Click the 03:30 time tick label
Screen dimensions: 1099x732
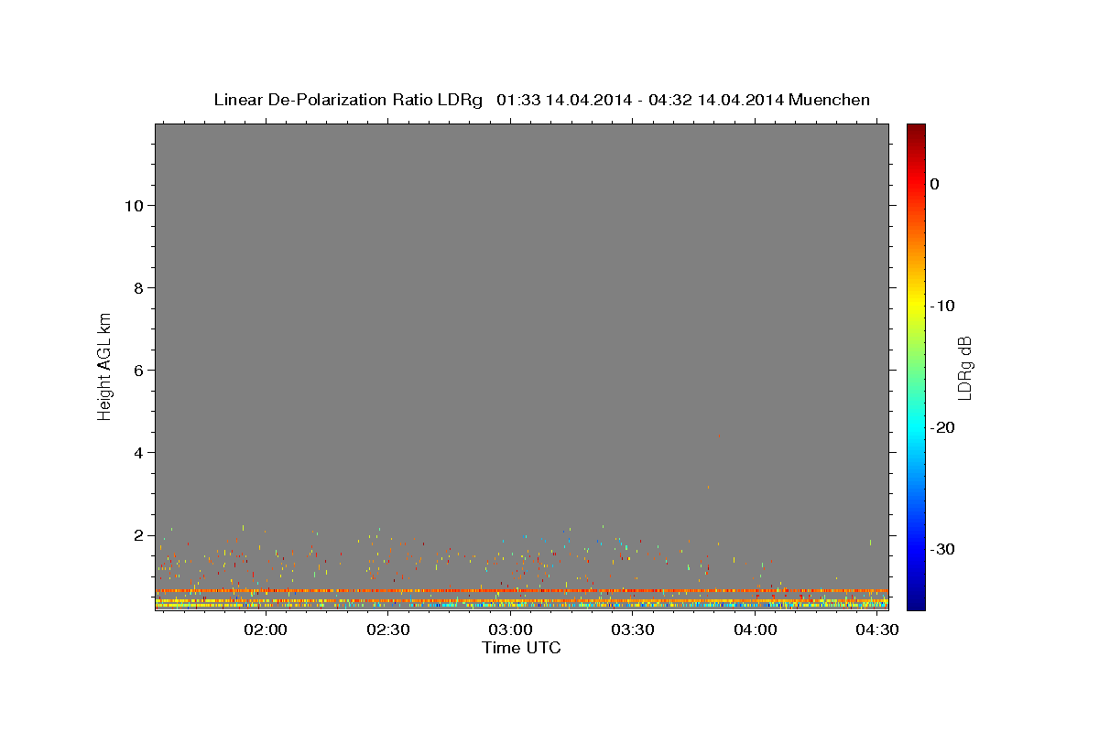tap(632, 630)
